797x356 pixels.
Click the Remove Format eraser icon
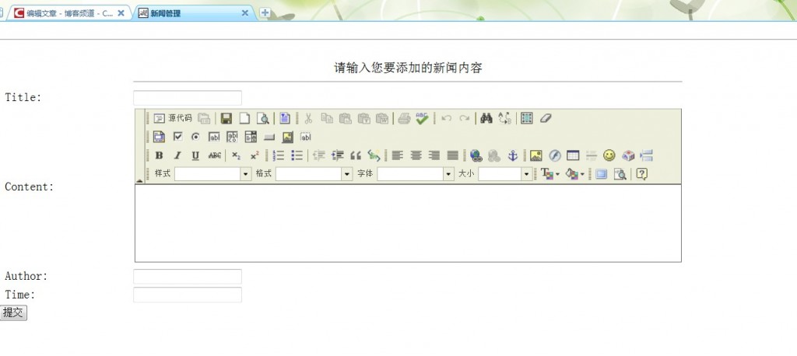pyautogui.click(x=546, y=118)
